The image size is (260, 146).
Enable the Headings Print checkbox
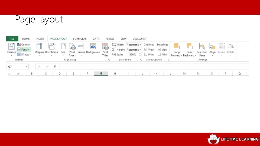159,54
